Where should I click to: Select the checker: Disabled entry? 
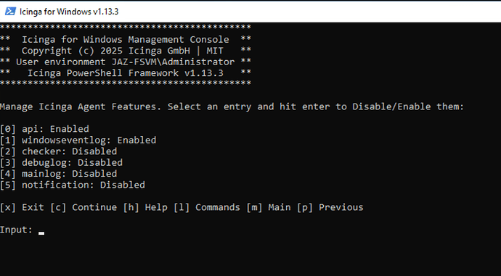pyautogui.click(x=59, y=151)
